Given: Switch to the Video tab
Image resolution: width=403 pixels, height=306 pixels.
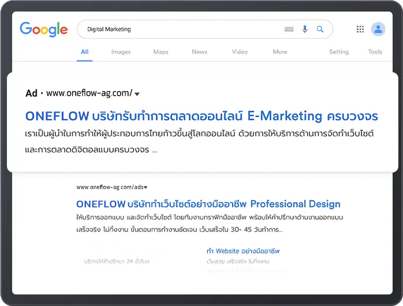Looking at the screenshot, I should [240, 52].
